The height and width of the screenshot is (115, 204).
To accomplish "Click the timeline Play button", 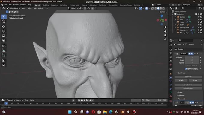I will click(87, 100).
